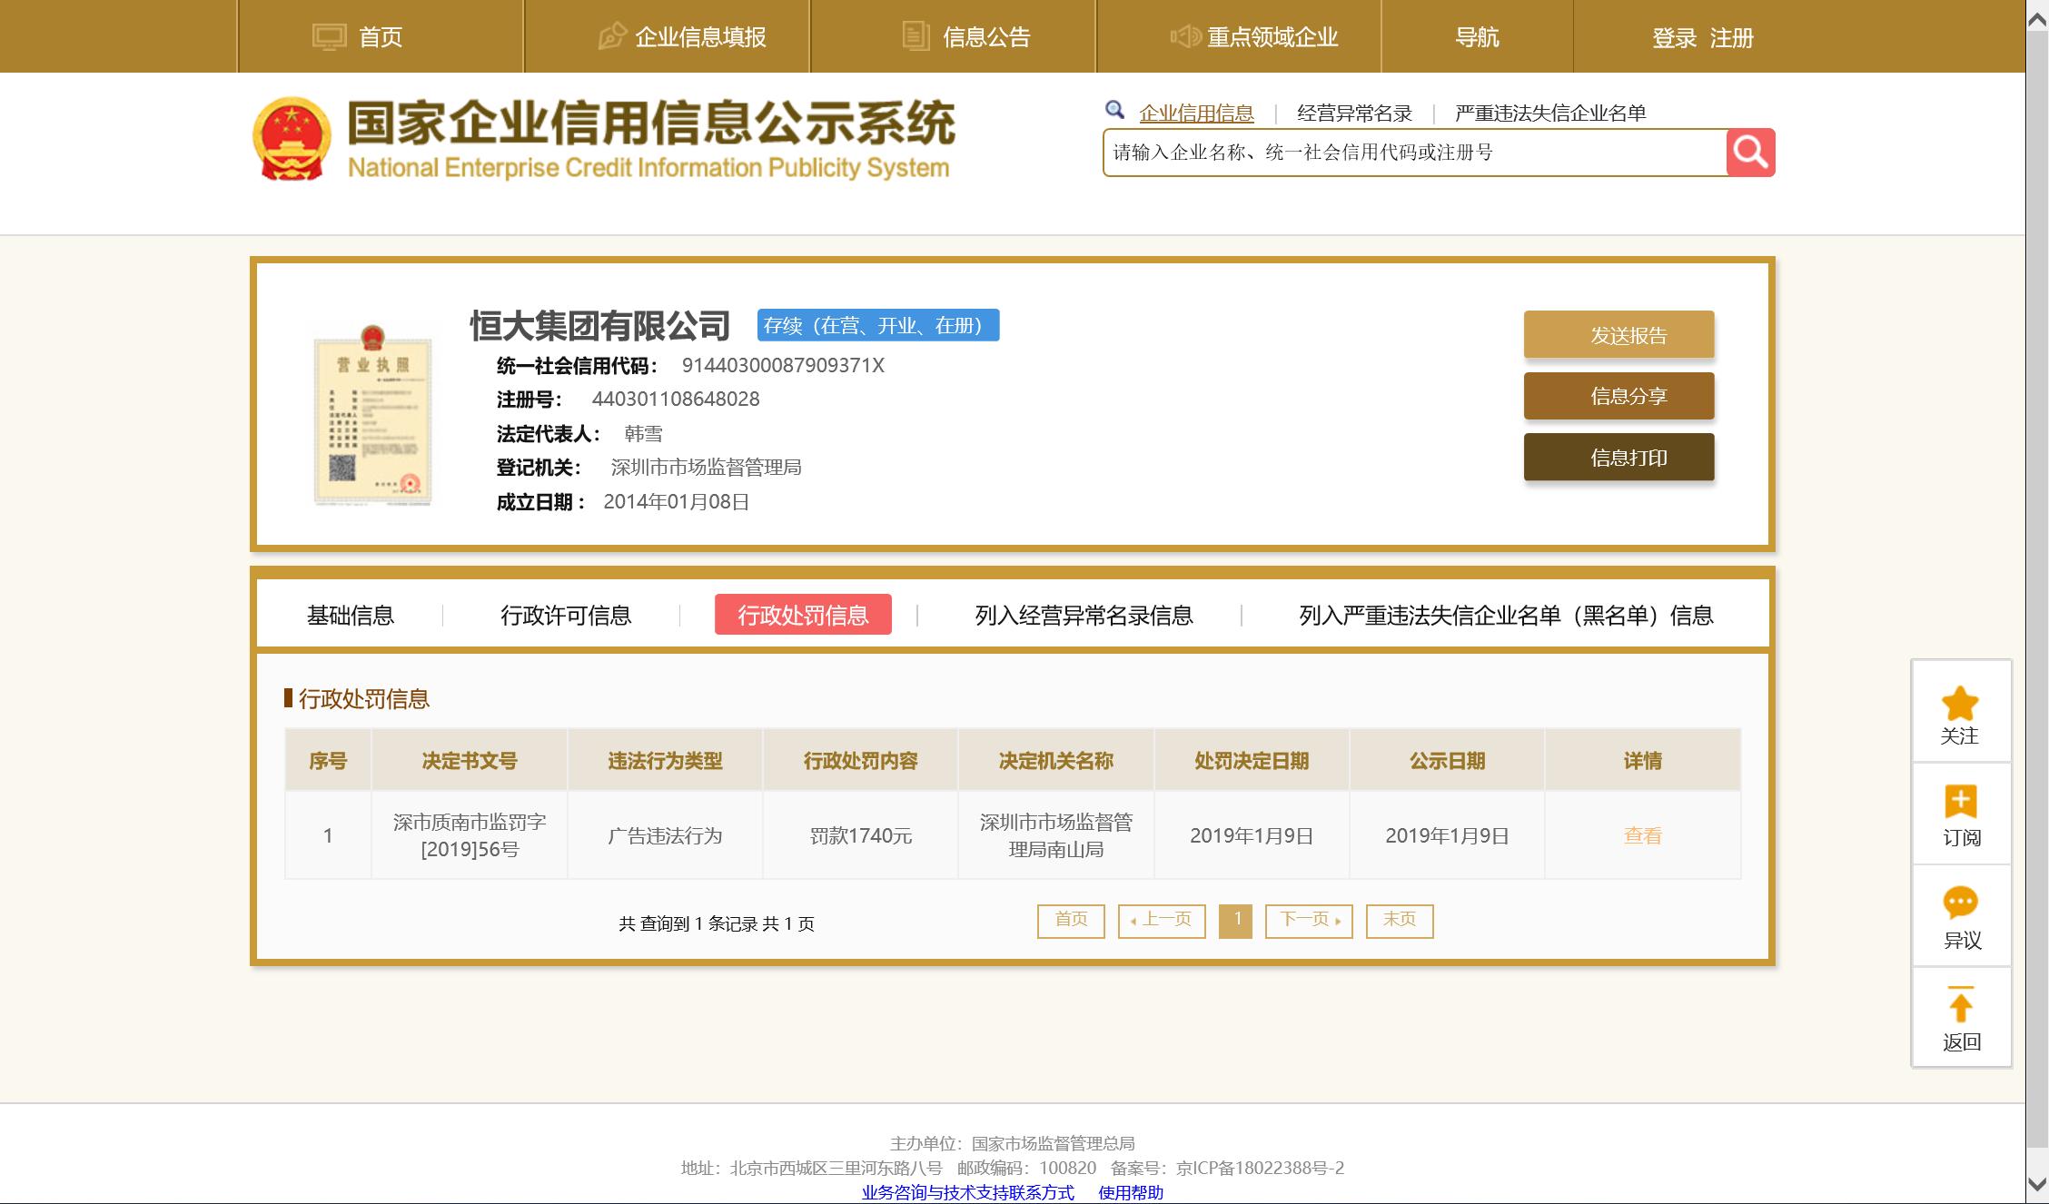This screenshot has height=1204, width=2049.
Task: Click the 订阅 subscribe icon in sidebar
Action: pos(1960,804)
